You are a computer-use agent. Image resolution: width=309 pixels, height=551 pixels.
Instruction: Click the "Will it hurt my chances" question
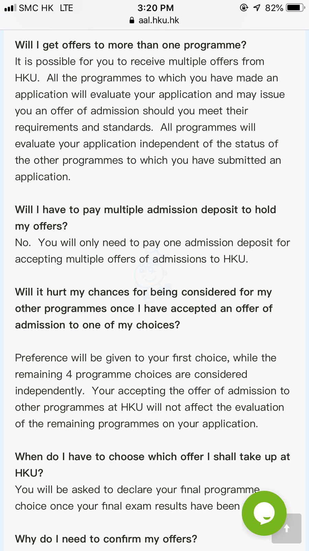[144, 308]
